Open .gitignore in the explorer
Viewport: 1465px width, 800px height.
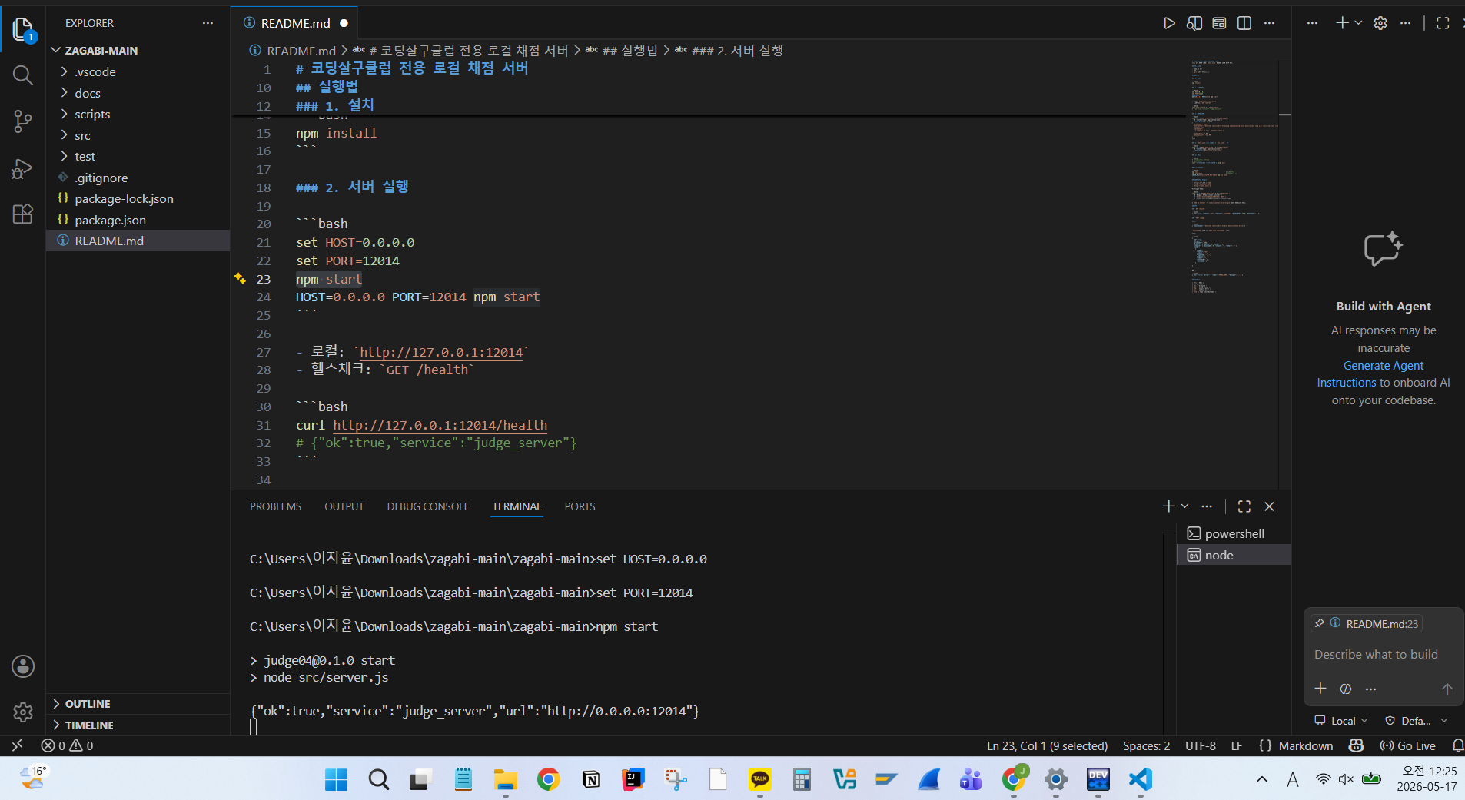[138, 178]
